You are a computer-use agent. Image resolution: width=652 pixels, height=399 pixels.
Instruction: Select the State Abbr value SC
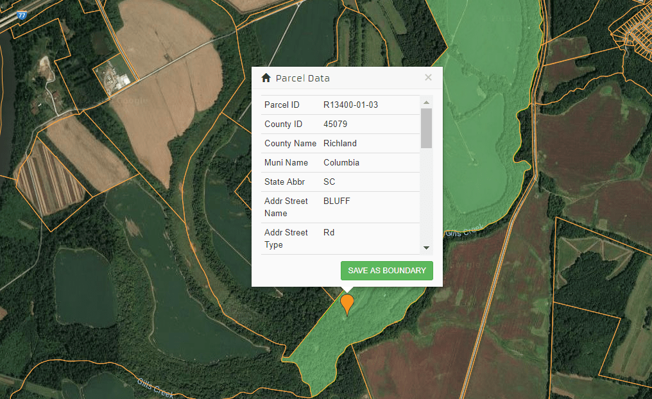pyautogui.click(x=329, y=182)
